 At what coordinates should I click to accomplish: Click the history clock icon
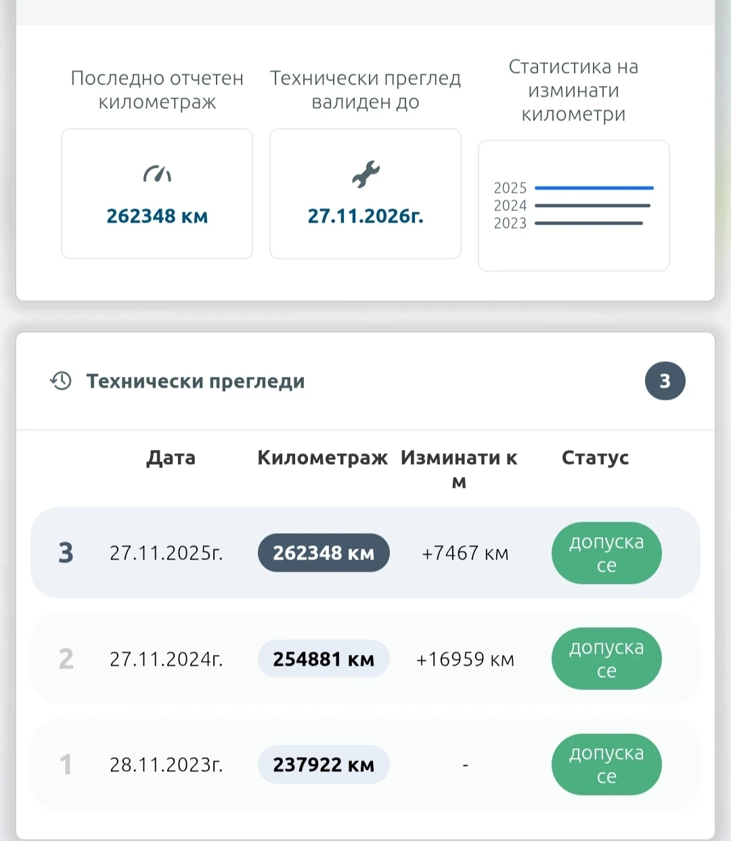tap(61, 381)
